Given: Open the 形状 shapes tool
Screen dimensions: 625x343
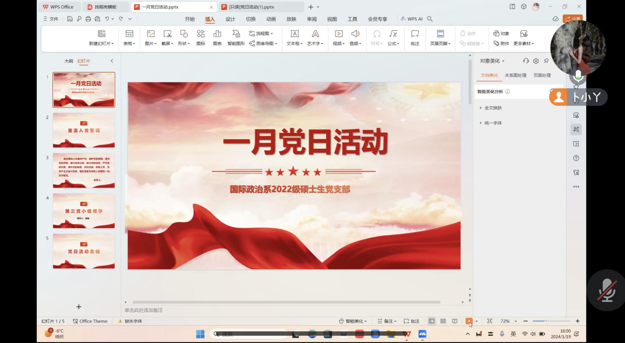Looking at the screenshot, I should point(184,34).
